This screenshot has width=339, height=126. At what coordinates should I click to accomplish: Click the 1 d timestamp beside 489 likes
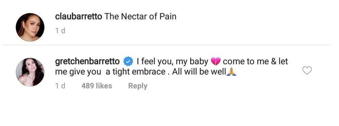[x=60, y=86]
